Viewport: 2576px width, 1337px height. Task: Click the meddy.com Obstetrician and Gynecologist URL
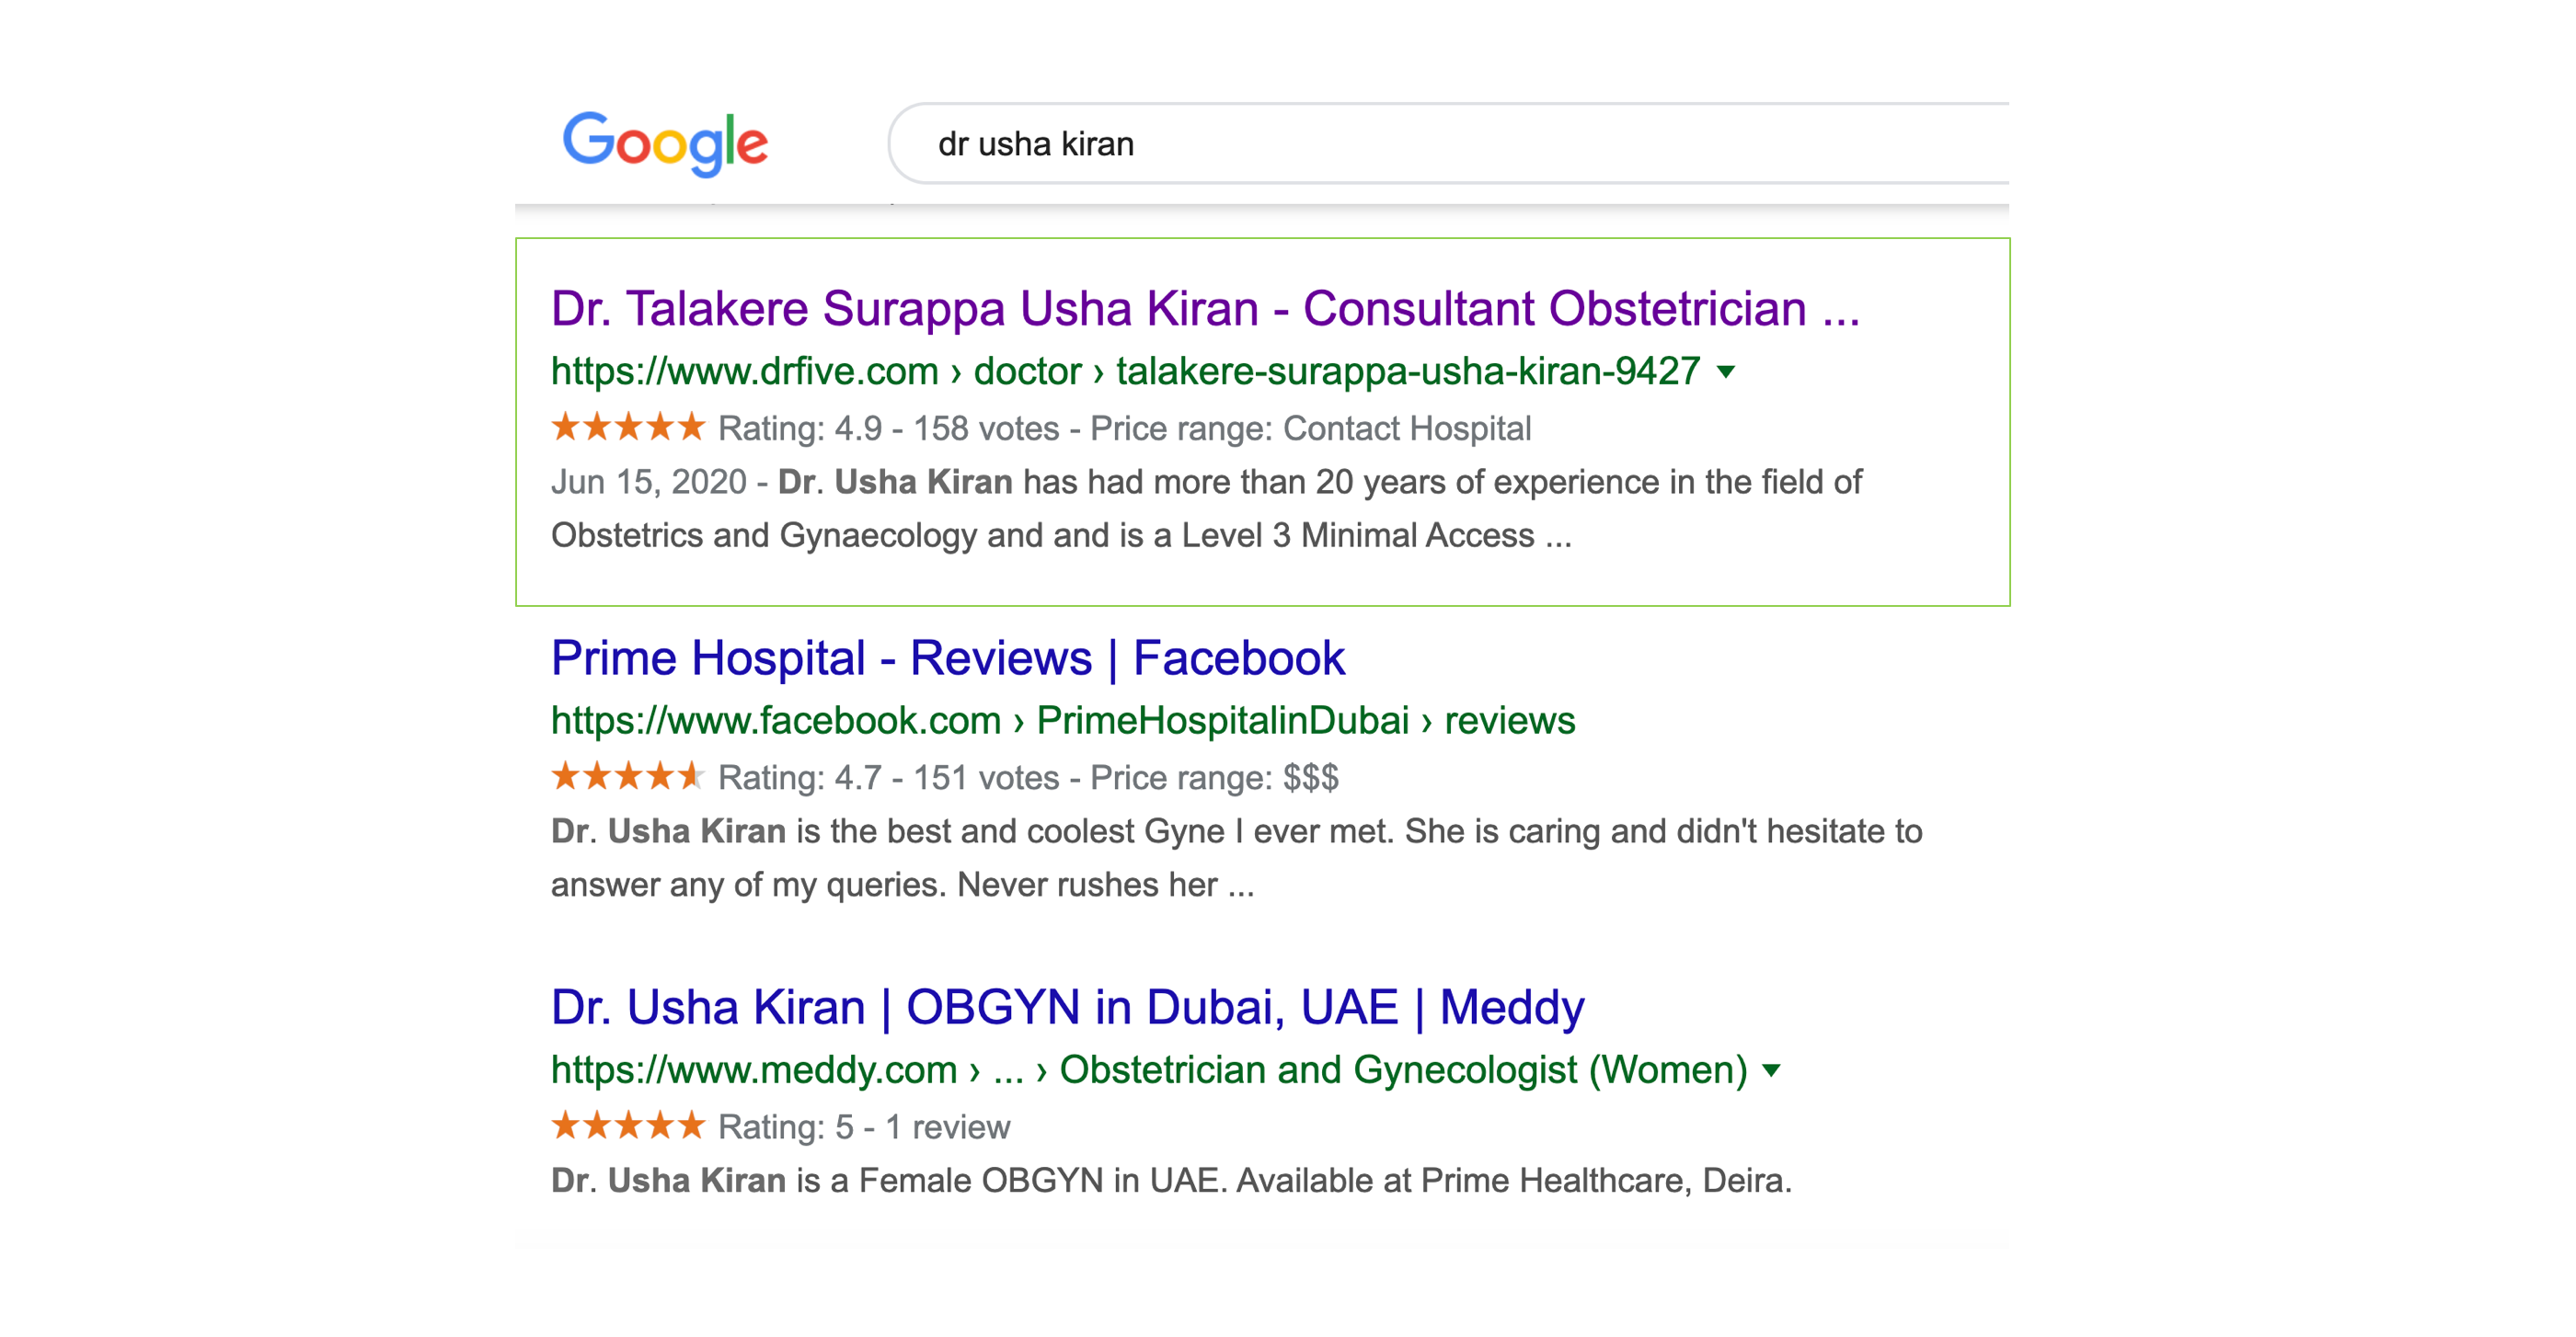click(1149, 1070)
